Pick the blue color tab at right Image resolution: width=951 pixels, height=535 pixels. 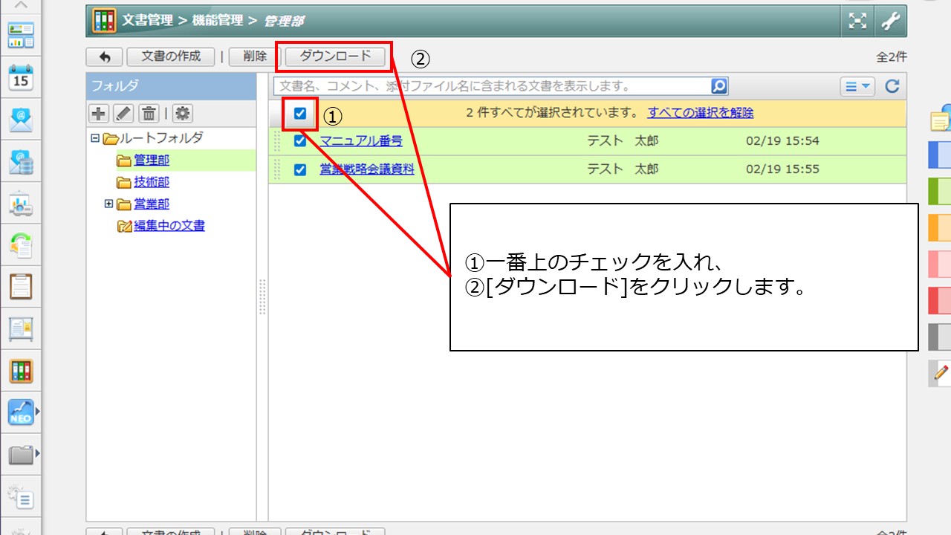tap(941, 155)
